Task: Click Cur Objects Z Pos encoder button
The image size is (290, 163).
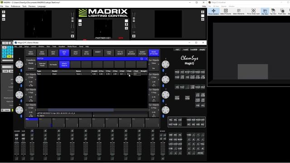Action: tap(154, 80)
